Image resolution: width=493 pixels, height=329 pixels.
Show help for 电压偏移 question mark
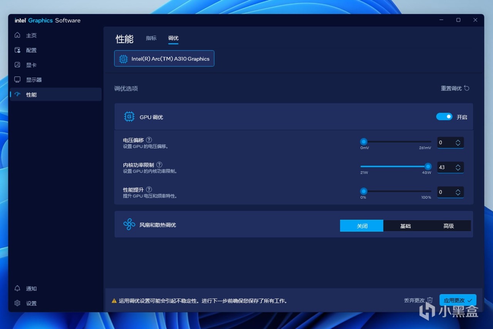[x=149, y=140]
